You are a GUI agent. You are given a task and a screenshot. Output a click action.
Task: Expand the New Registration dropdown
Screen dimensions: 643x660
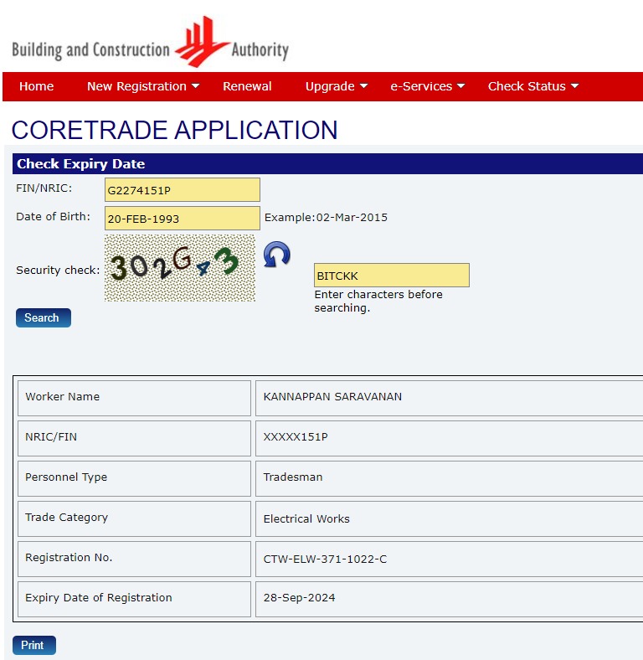(143, 86)
